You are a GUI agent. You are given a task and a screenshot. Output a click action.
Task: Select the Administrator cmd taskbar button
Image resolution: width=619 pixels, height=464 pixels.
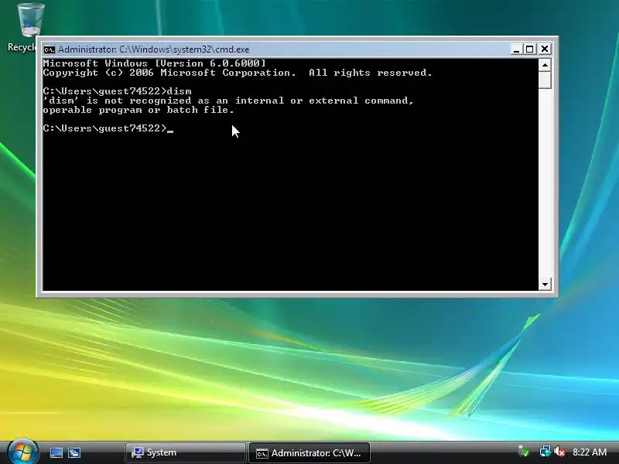pos(309,452)
